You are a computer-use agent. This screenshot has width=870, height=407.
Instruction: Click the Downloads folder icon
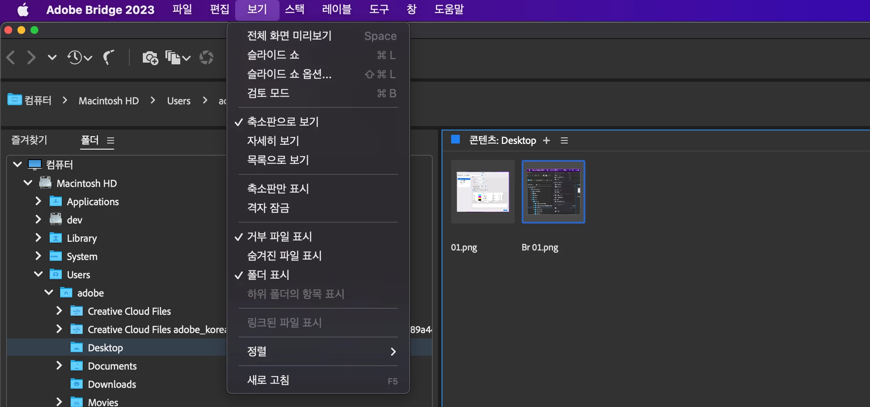coord(77,384)
